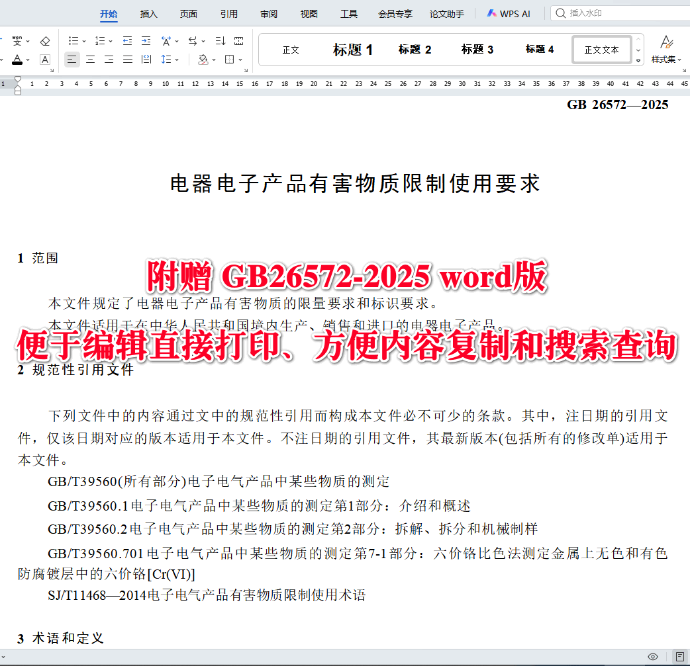Screen dimensions: 690x666
Task: Open the font color dropdown arrow
Action: coord(28,60)
